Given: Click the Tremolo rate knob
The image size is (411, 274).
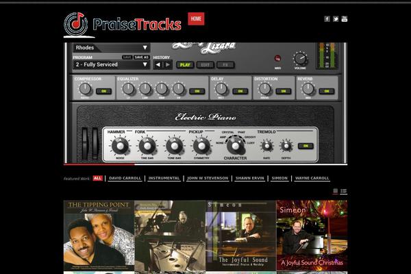Looking at the screenshot, I should point(267,146).
